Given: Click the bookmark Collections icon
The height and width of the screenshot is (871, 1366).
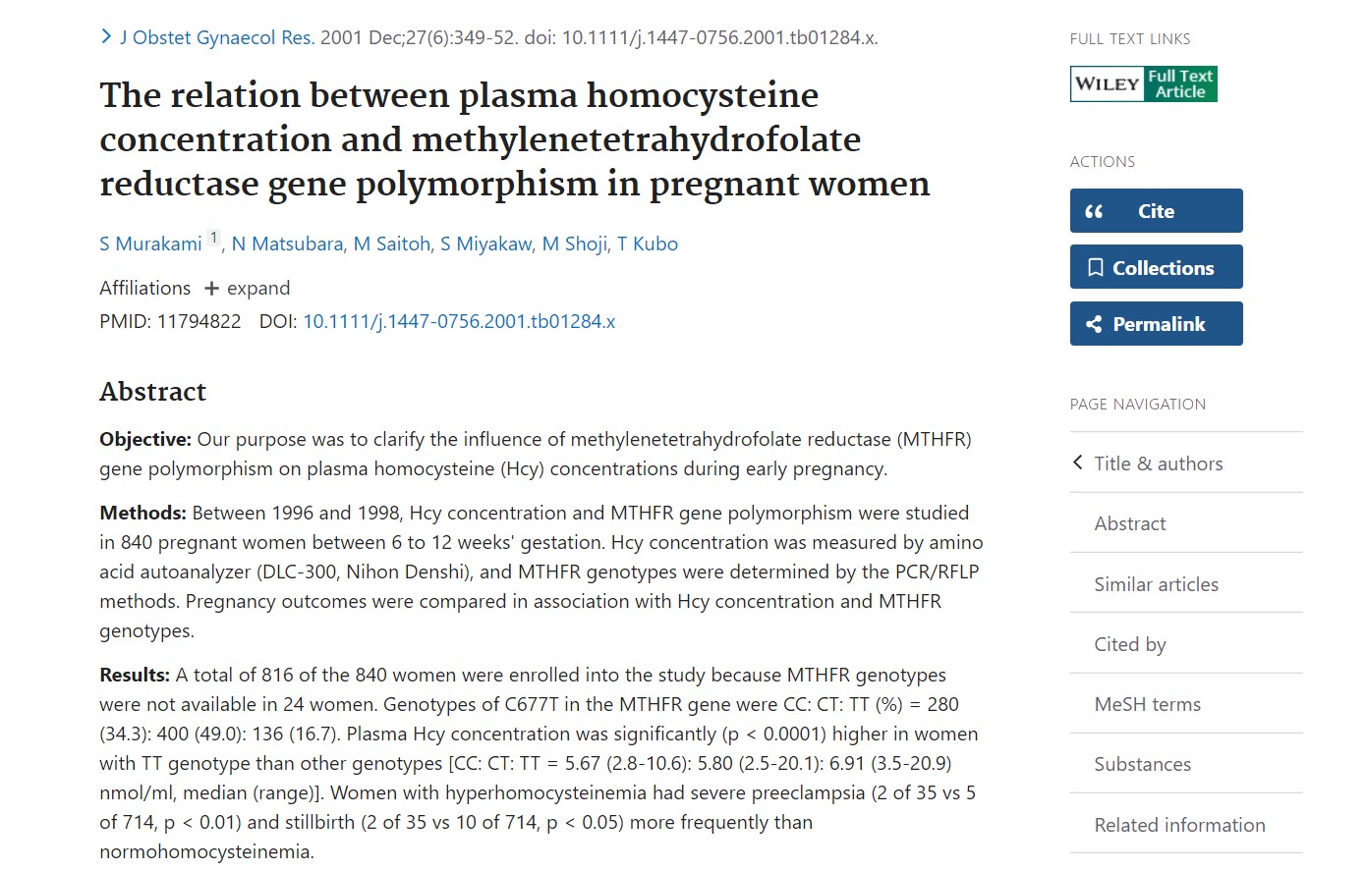Looking at the screenshot, I should 1095,268.
